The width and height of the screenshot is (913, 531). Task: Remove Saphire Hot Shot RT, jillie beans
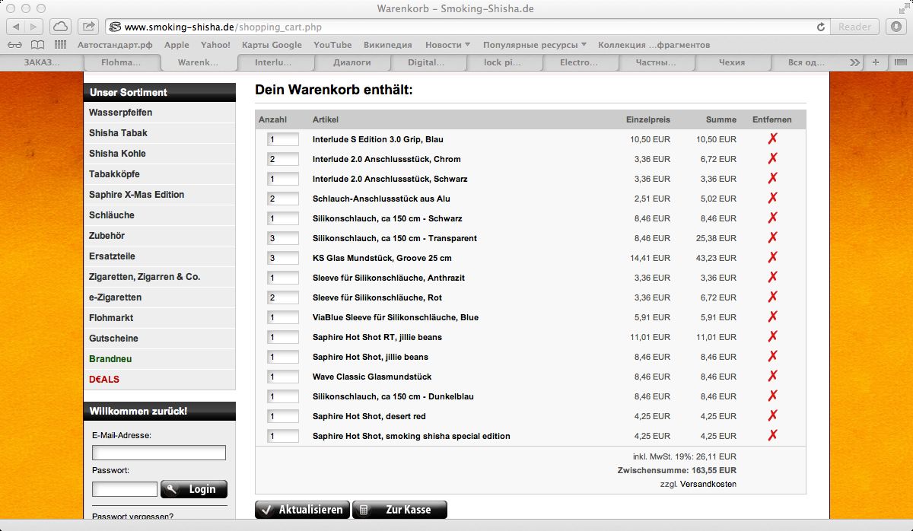click(772, 336)
